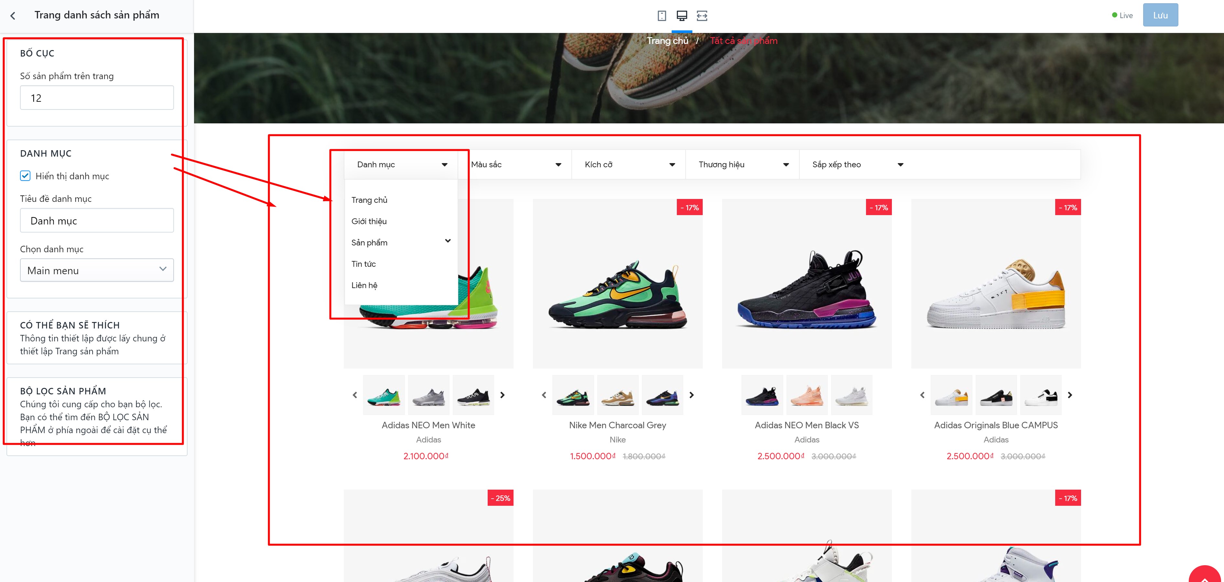Click the 'CÓ THỂ BẠN SẼ THÍCH' section heading

point(70,325)
